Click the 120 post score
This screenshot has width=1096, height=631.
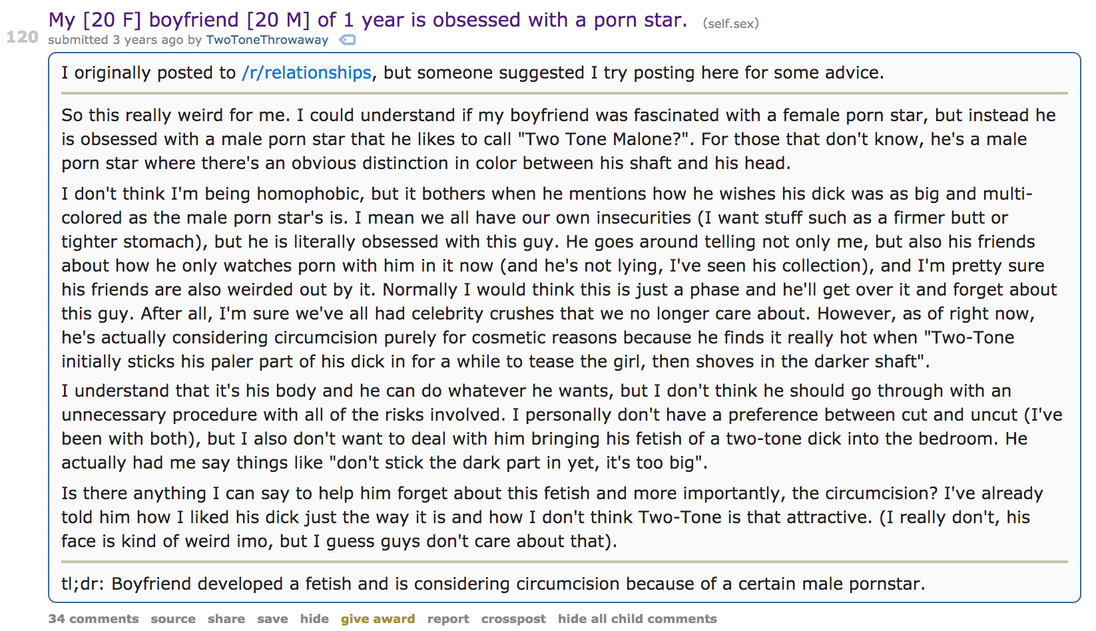tap(23, 37)
